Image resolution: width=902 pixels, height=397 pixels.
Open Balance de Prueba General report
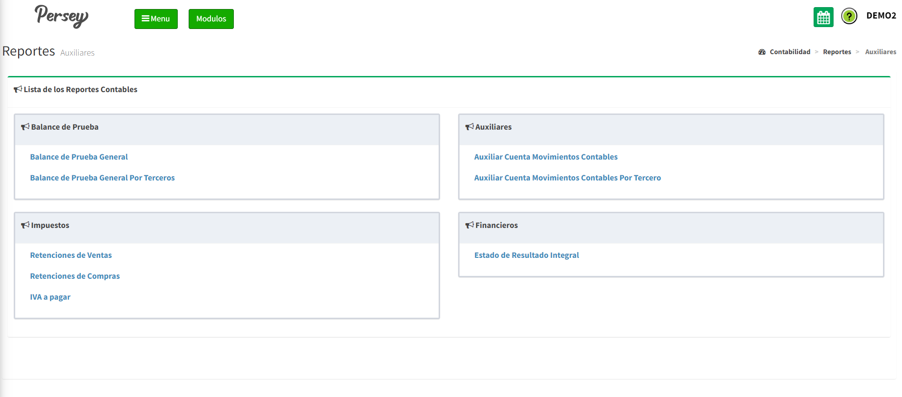coord(79,157)
